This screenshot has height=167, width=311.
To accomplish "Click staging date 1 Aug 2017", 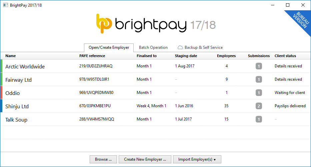I will click(x=185, y=66).
